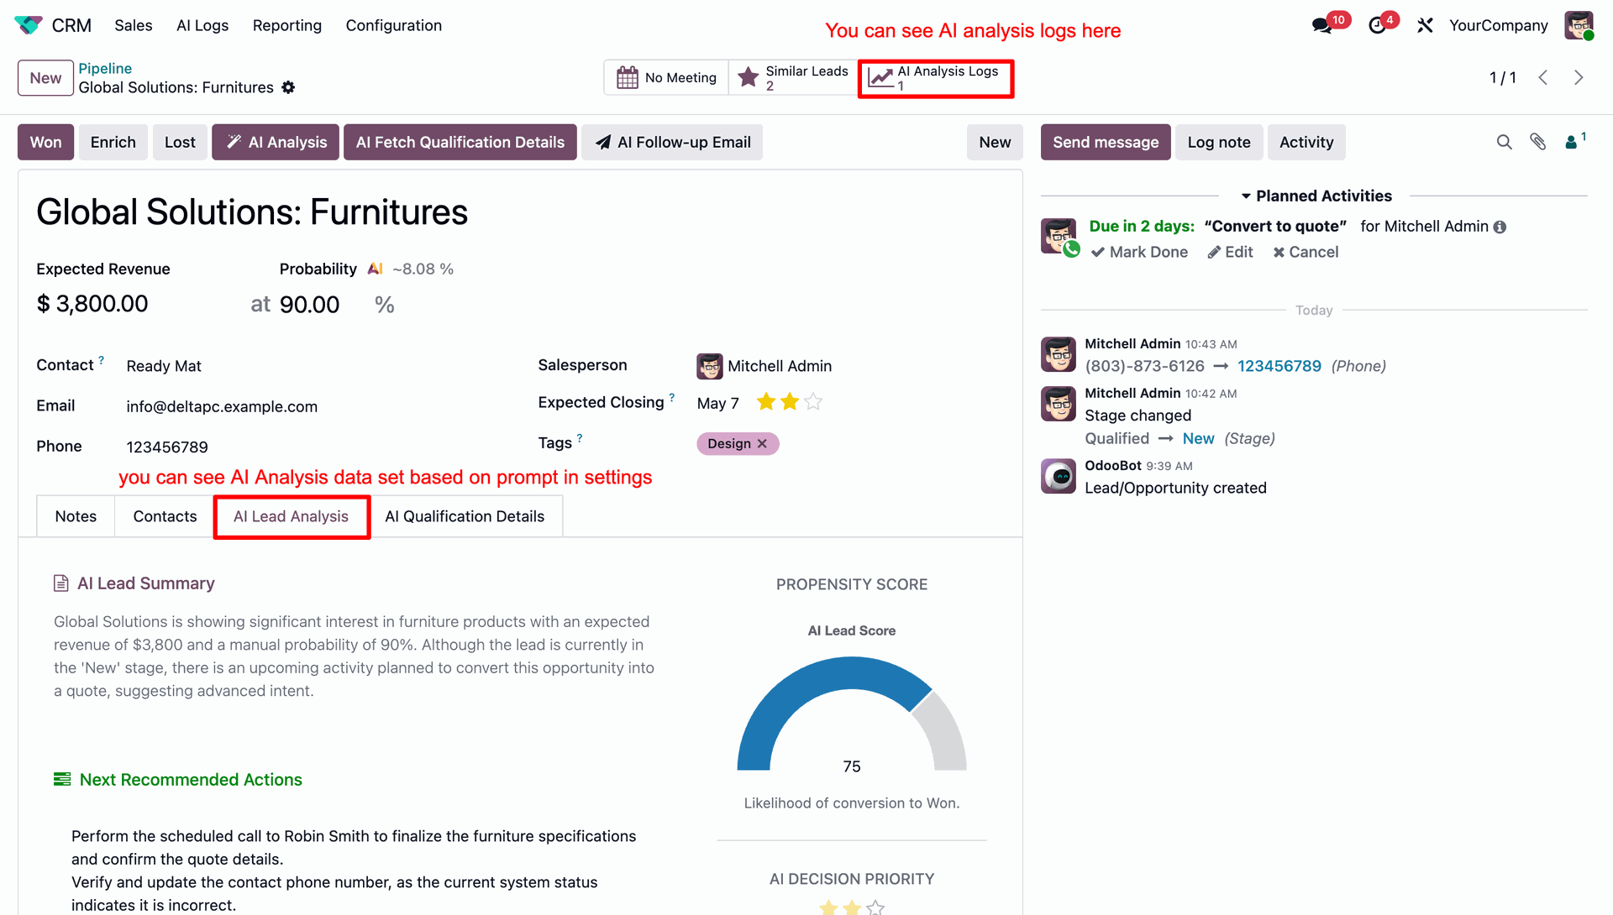Click the developer tools wrench icon
1613x915 pixels.
point(1425,25)
